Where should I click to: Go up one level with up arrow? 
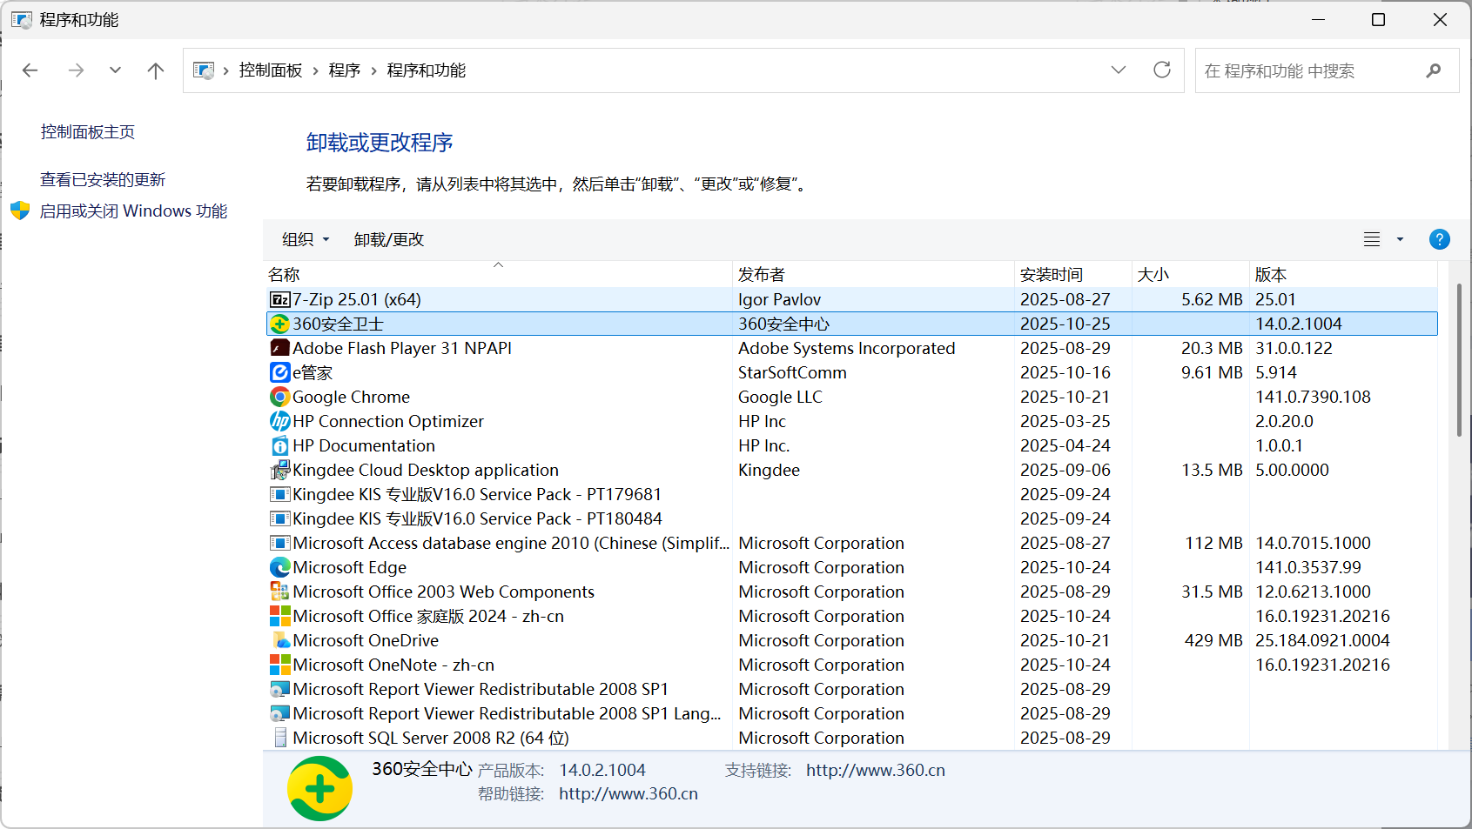pos(156,70)
